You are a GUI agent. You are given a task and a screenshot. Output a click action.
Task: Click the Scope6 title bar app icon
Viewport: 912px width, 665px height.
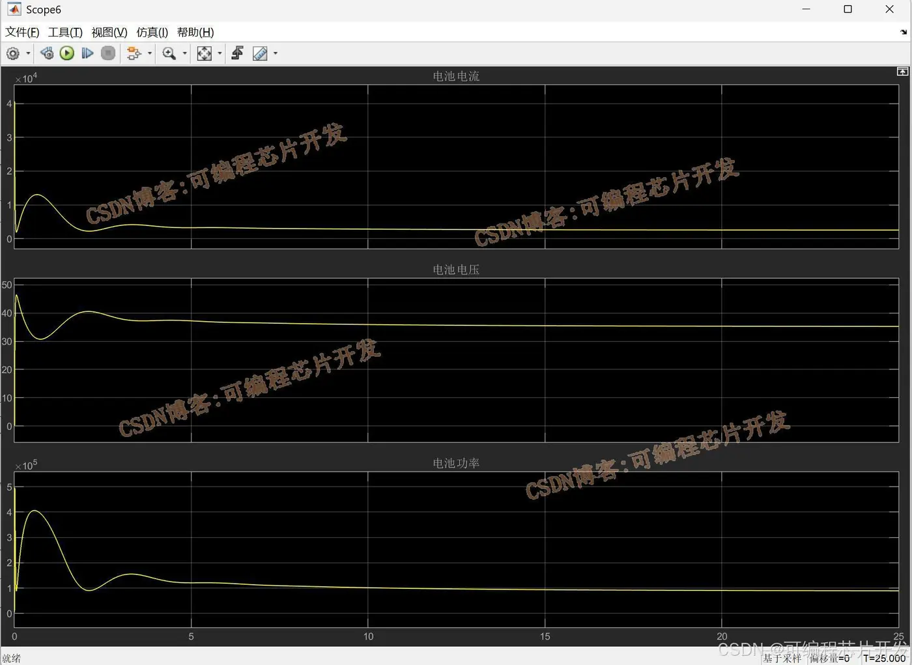tap(14, 9)
